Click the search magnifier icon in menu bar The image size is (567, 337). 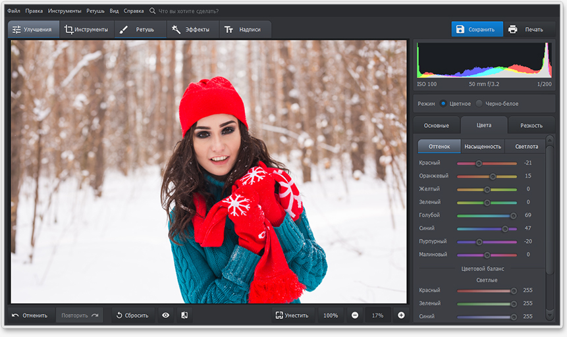pyautogui.click(x=153, y=11)
